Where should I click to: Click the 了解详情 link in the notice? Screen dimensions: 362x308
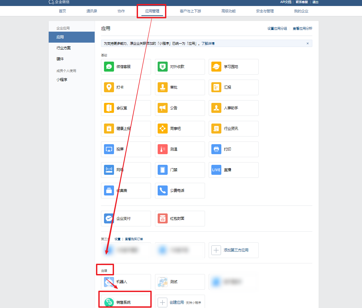point(208,43)
